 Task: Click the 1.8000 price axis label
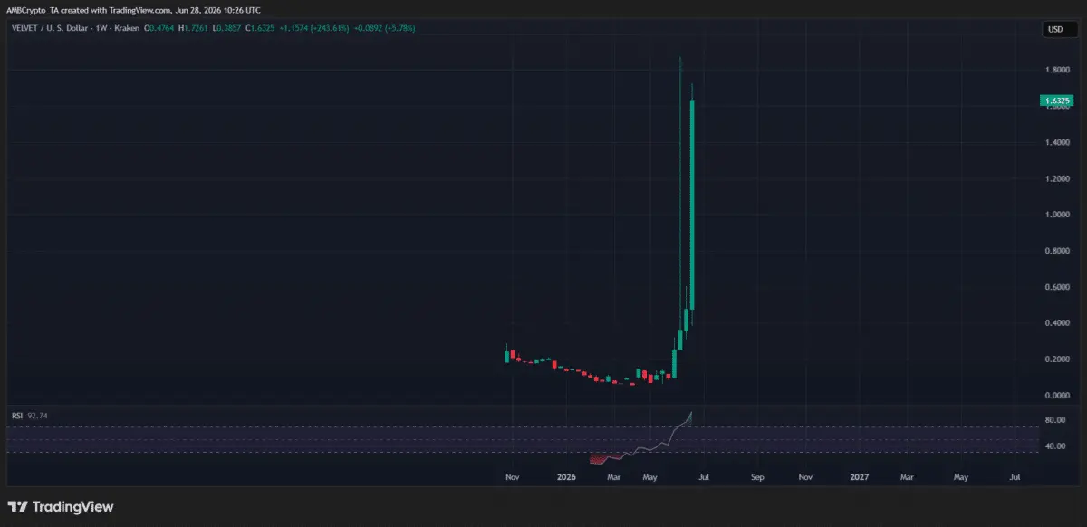(x=1057, y=70)
